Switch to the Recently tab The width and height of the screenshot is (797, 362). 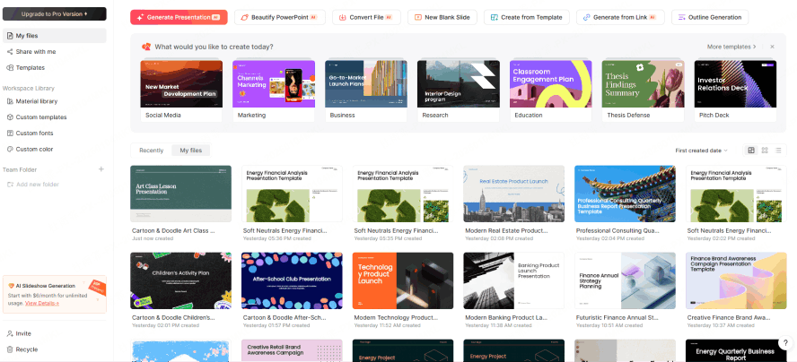point(151,151)
